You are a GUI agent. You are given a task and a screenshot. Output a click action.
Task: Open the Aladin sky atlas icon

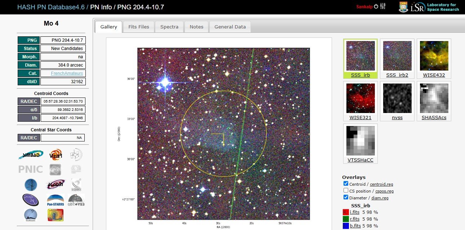[x=56, y=185]
